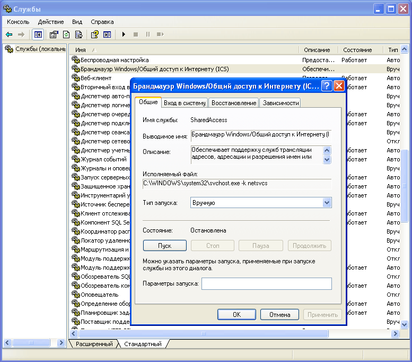The width and height of the screenshot is (412, 362).
Task: Click the Stop service toolbar icon
Action: (x=136, y=35)
